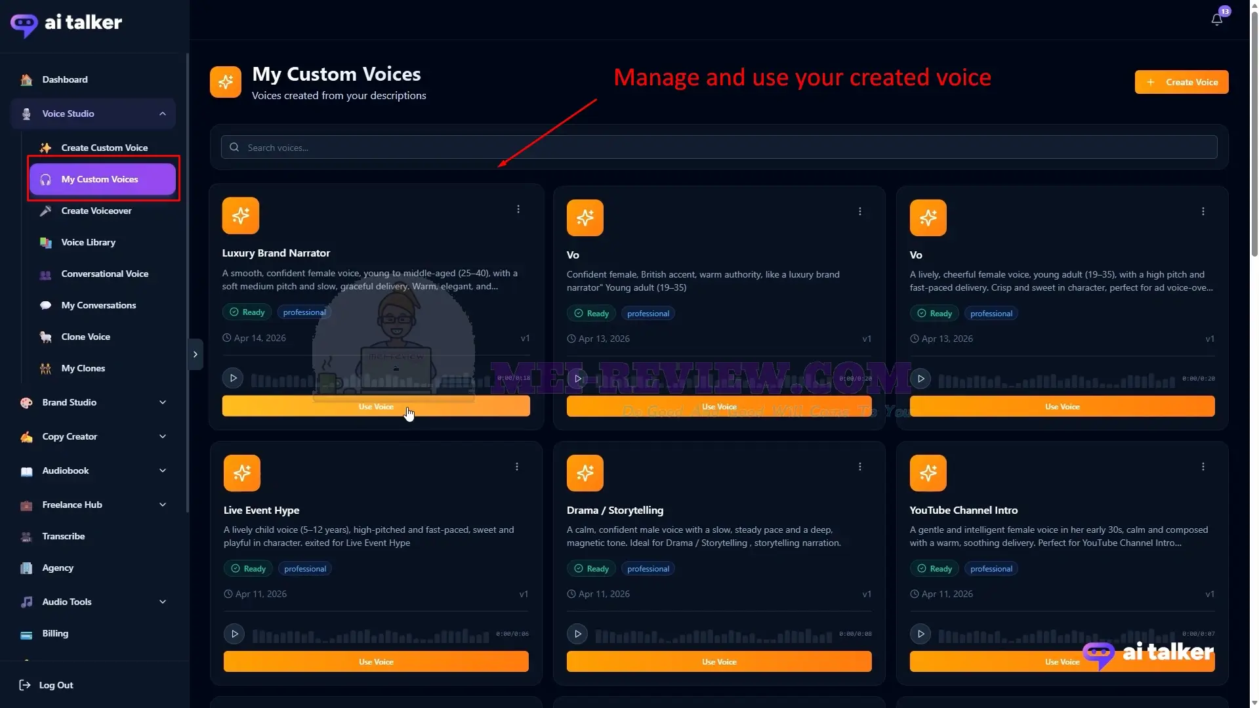Collapse the Voice Studio section

(93, 114)
